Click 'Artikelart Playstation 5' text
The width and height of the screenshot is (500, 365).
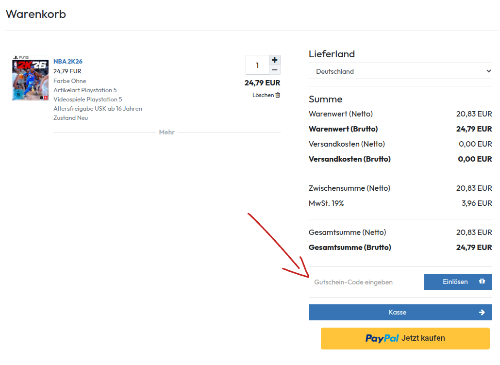coord(85,90)
